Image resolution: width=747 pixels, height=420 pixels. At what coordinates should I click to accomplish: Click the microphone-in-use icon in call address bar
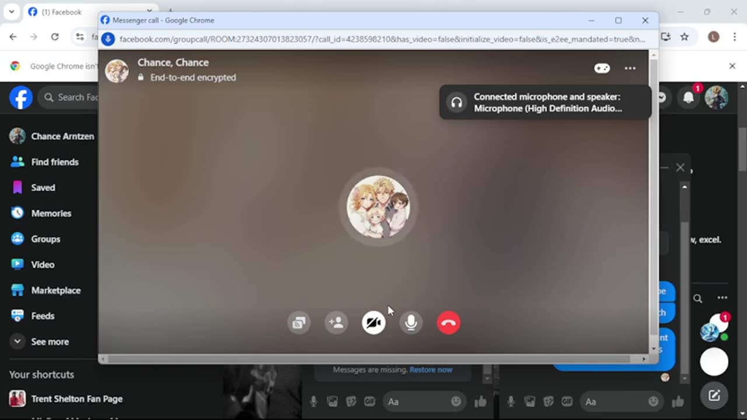(x=108, y=39)
